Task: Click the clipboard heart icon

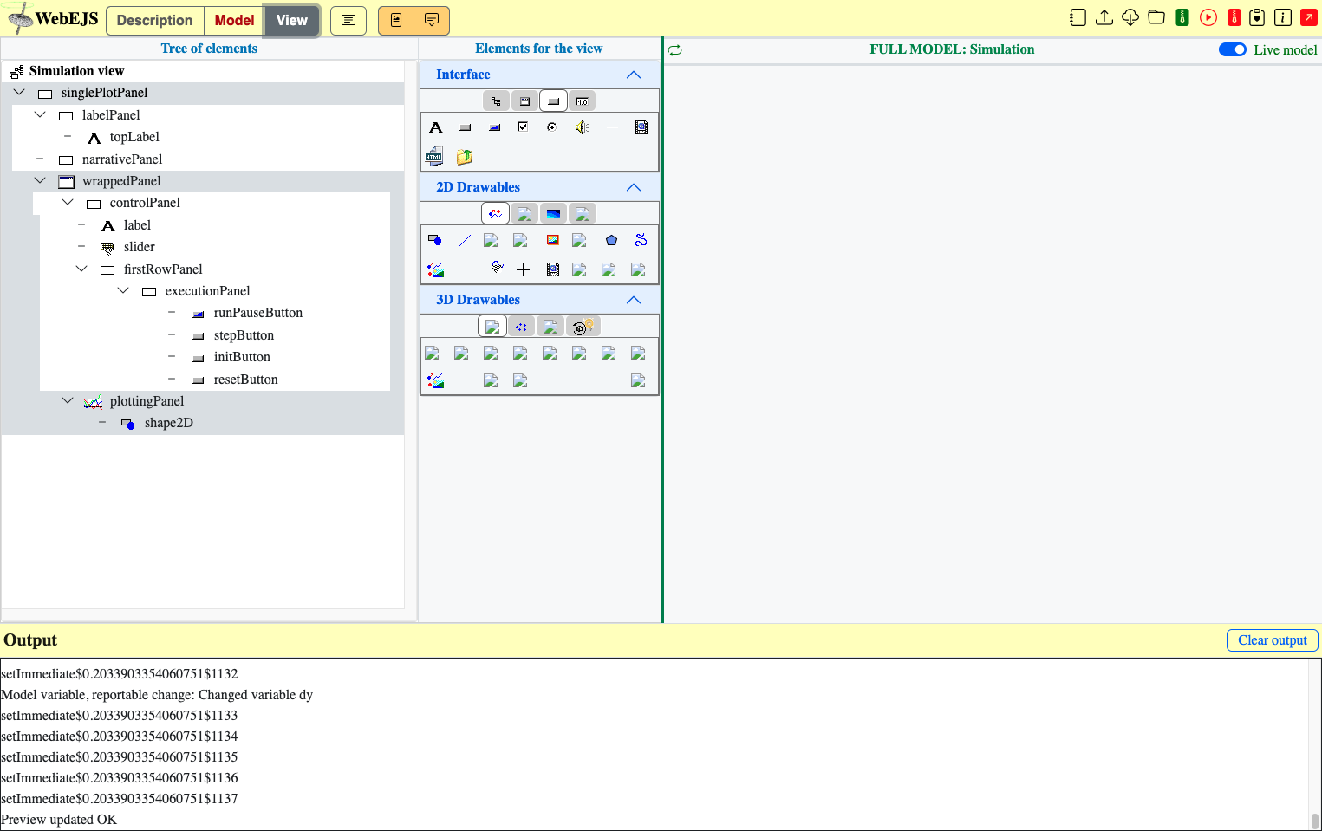Action: click(x=1257, y=17)
